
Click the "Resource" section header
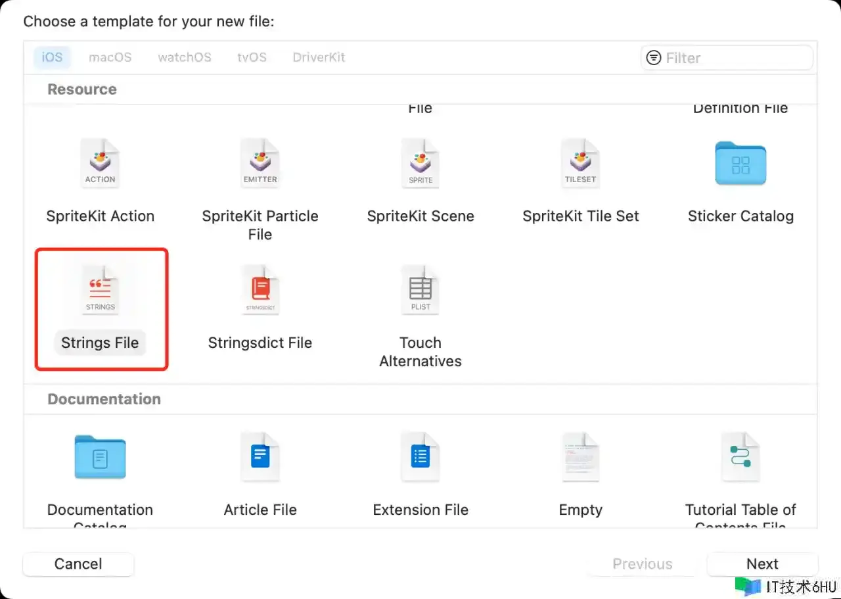[x=82, y=89]
